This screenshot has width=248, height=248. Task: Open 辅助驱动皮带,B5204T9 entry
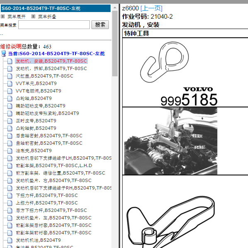41,106
